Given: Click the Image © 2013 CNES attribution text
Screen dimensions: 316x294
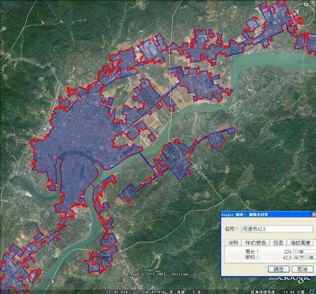Looking at the screenshot, I should pyautogui.click(x=147, y=274).
